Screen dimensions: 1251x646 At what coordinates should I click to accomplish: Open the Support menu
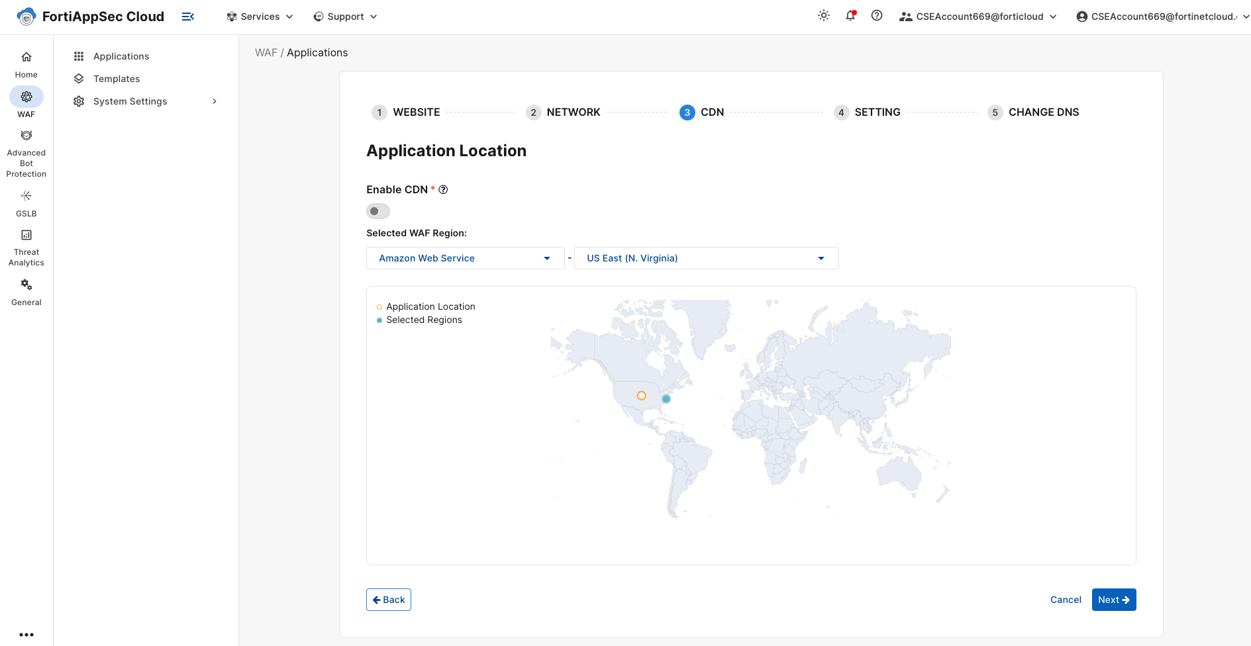345,17
